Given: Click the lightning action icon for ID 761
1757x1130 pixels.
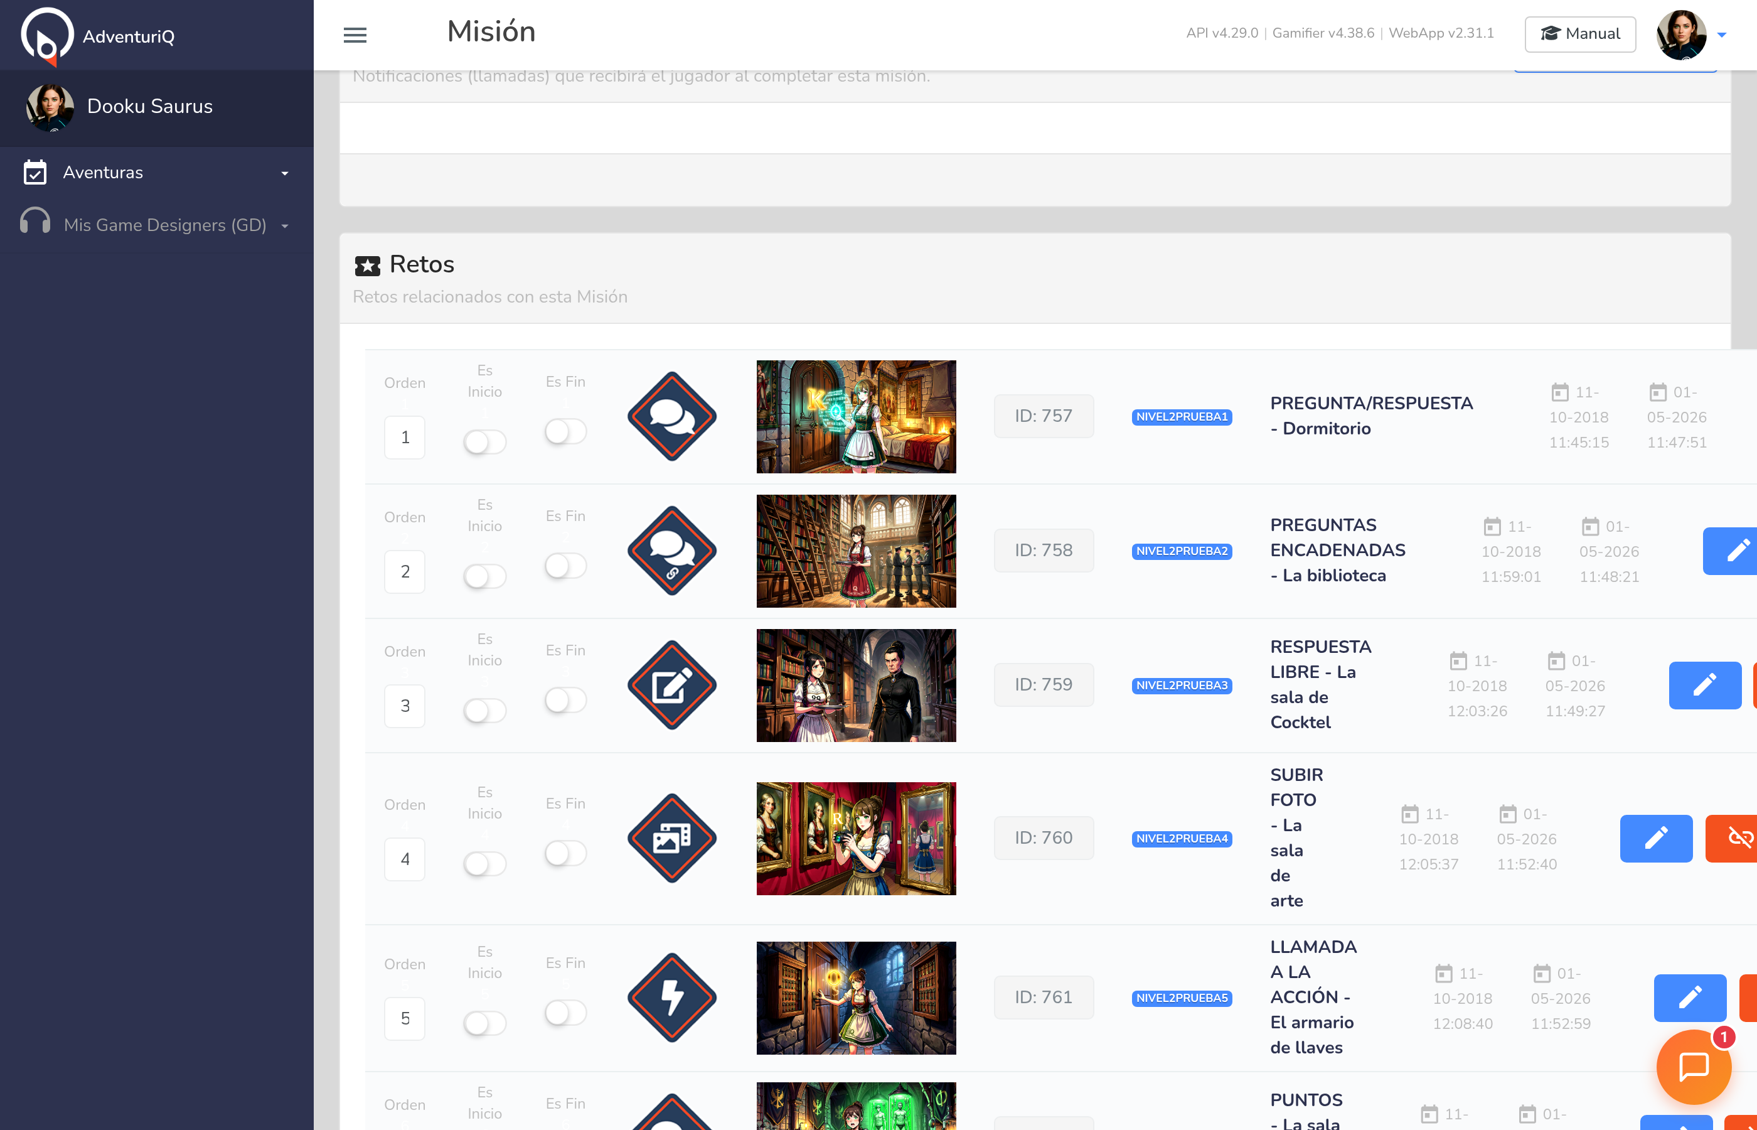Looking at the screenshot, I should click(x=671, y=997).
